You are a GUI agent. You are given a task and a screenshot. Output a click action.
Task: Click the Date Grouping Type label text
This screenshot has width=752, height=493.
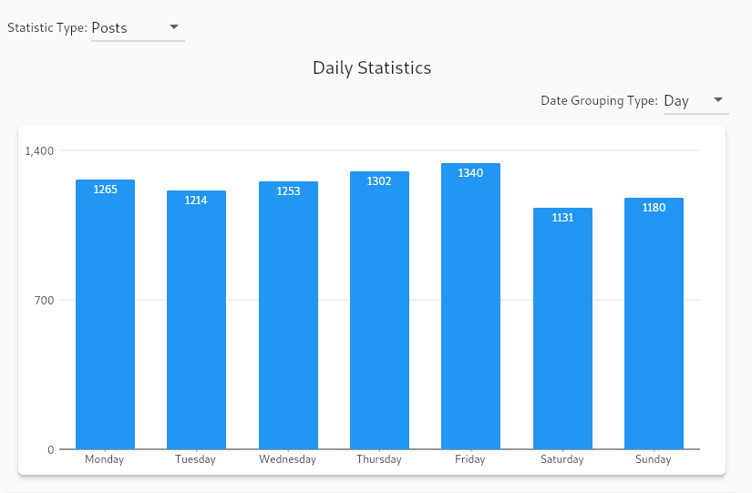pos(599,101)
